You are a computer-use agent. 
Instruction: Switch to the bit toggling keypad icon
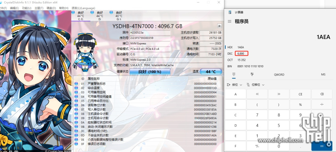click(x=252, y=74)
